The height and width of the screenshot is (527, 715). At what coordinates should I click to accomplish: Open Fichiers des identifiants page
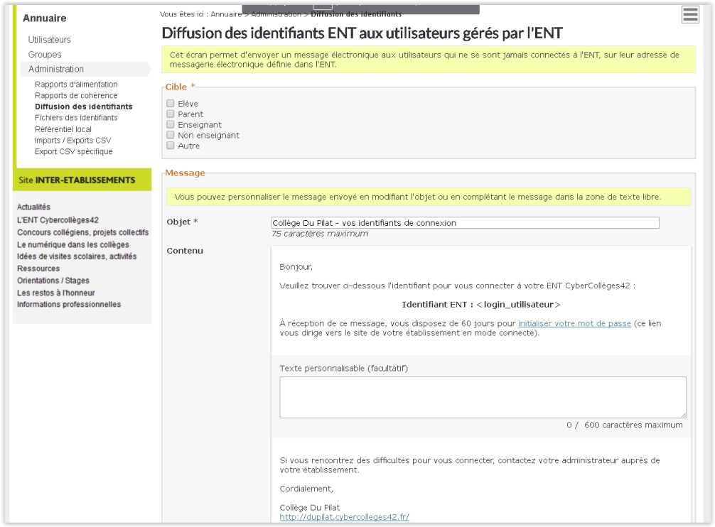click(x=76, y=117)
